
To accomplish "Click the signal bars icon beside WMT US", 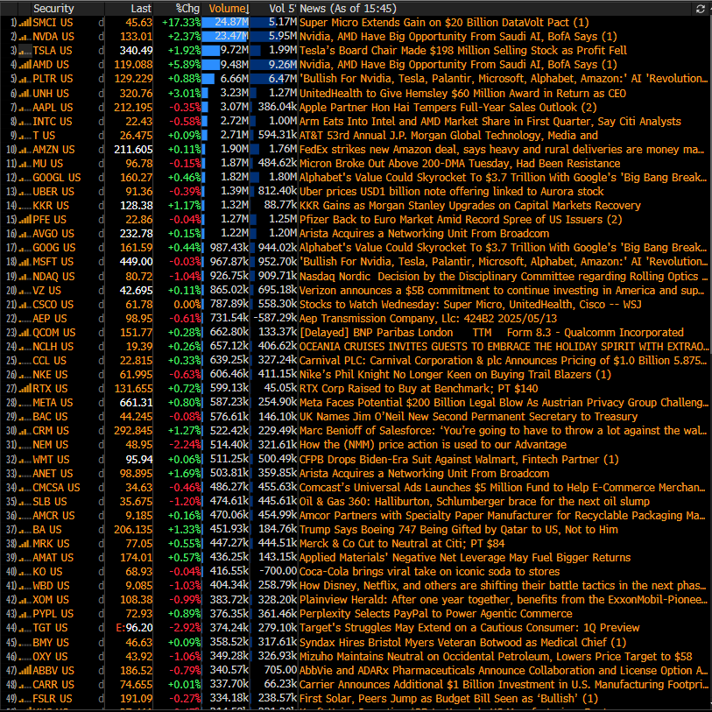I will coord(25,460).
